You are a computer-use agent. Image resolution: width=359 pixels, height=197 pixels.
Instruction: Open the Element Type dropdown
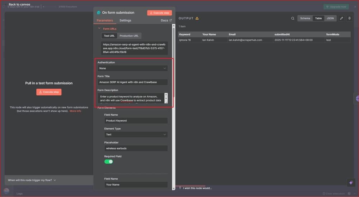pos(136,135)
